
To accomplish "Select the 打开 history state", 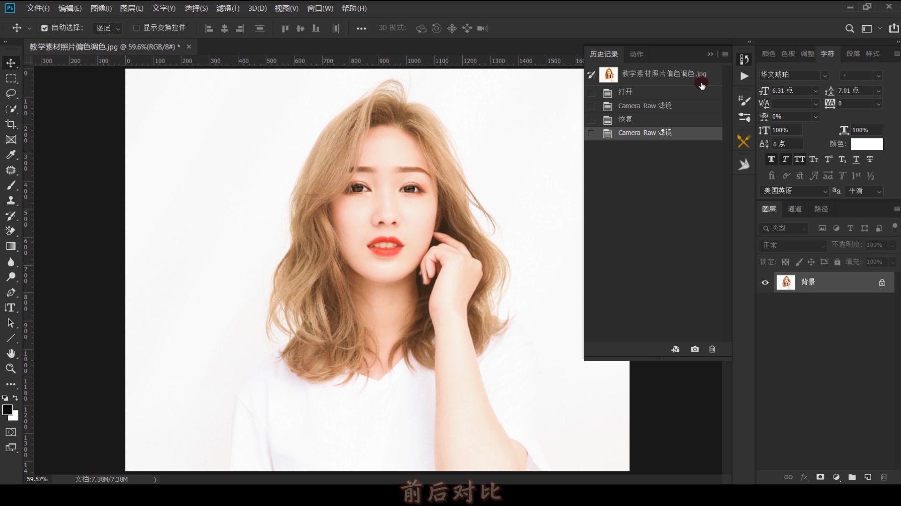I will click(625, 92).
